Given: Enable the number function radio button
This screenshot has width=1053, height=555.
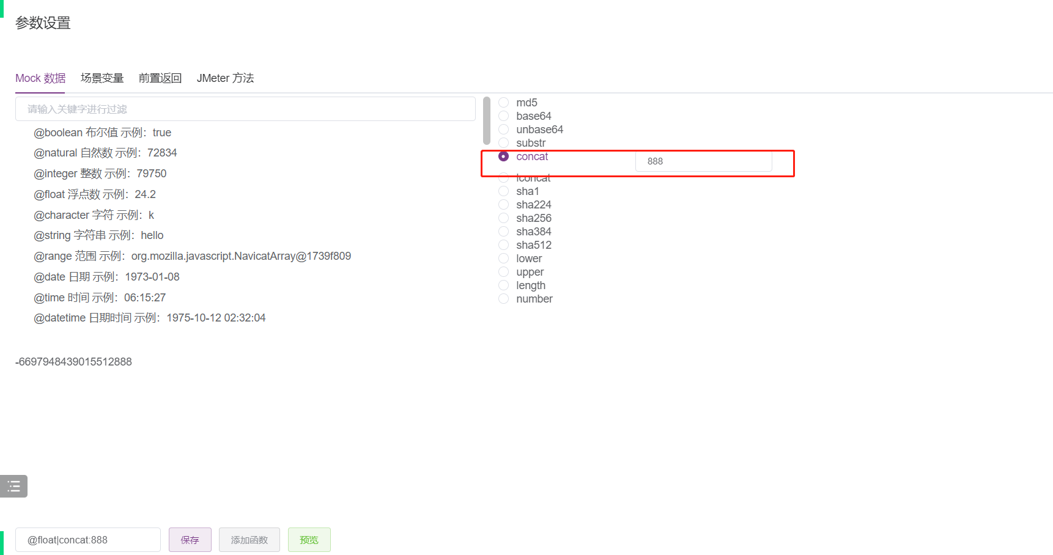Looking at the screenshot, I should click(x=503, y=298).
